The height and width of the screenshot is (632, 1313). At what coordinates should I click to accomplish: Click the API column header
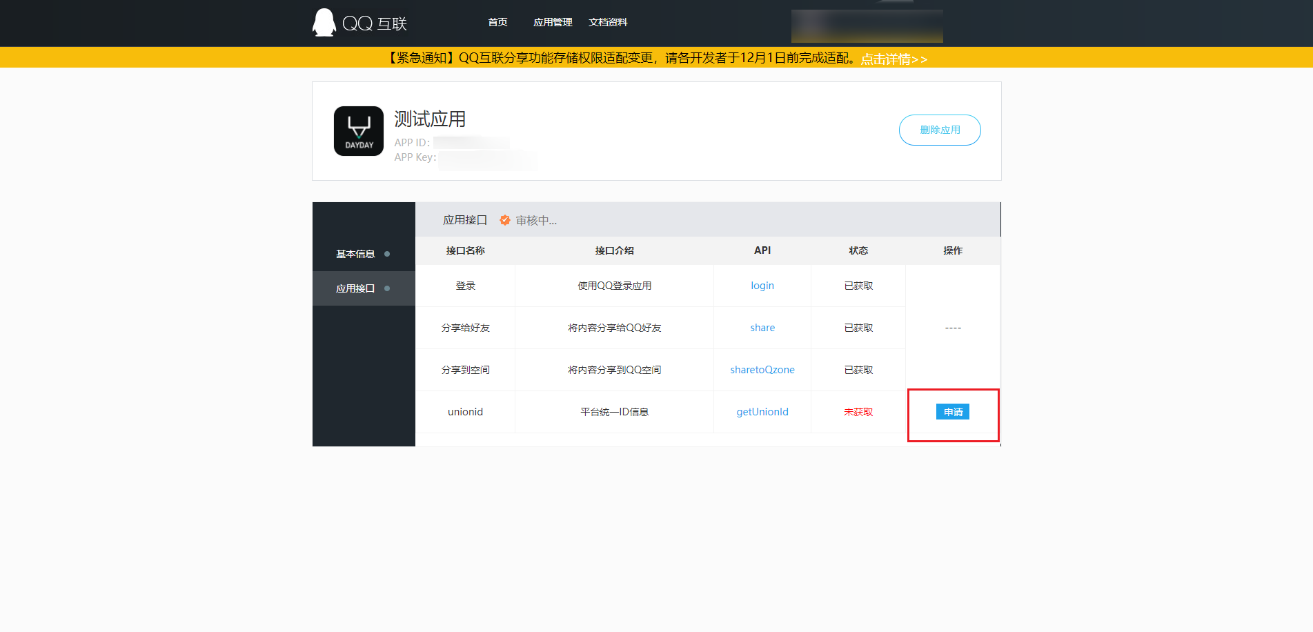pos(762,250)
